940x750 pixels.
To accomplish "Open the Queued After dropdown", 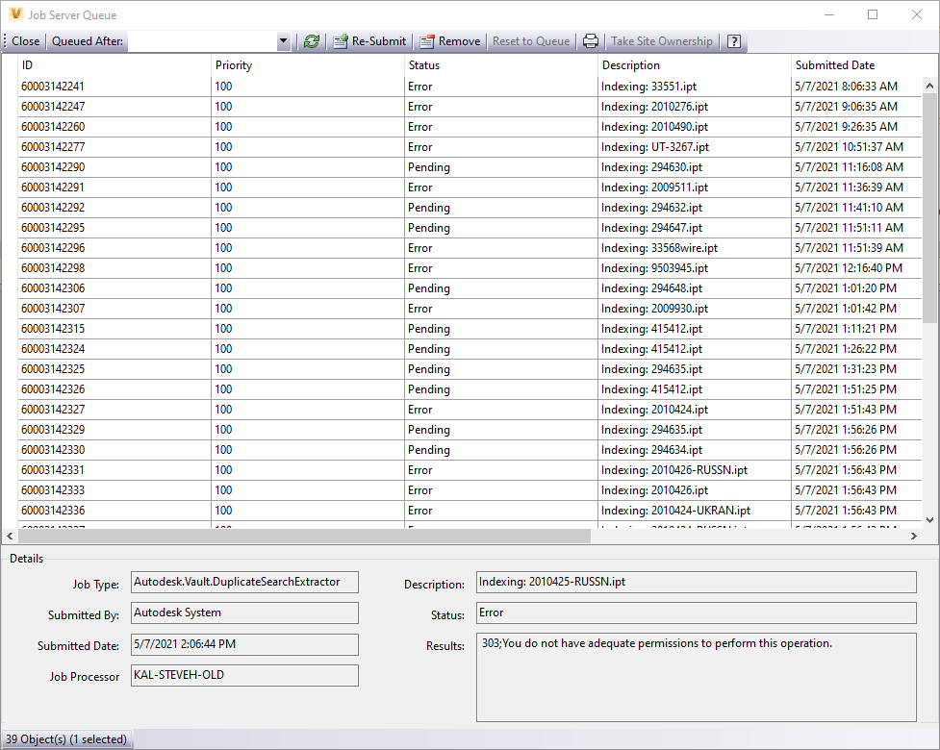I will [284, 40].
